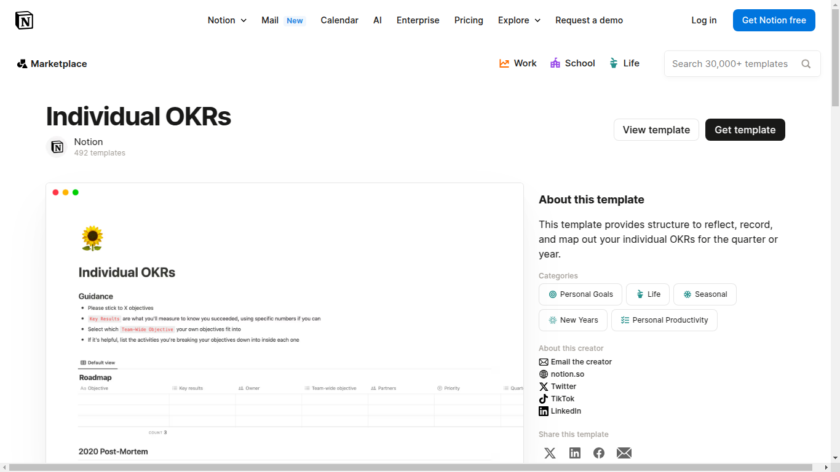Open the Calendar menu item
The height and width of the screenshot is (472, 840).
coord(339,20)
